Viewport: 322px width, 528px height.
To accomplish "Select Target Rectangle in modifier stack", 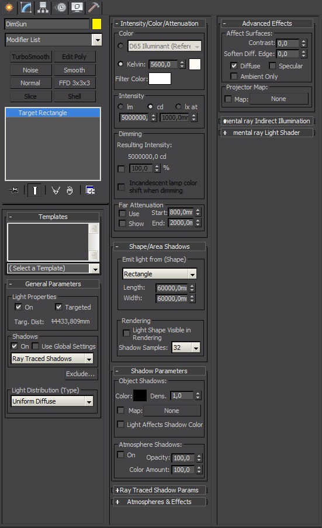I will click(53, 113).
